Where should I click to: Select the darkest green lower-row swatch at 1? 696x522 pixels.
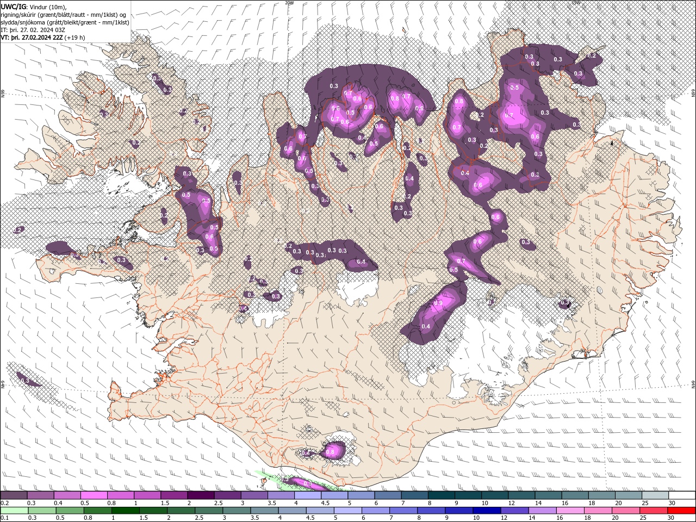(125, 510)
